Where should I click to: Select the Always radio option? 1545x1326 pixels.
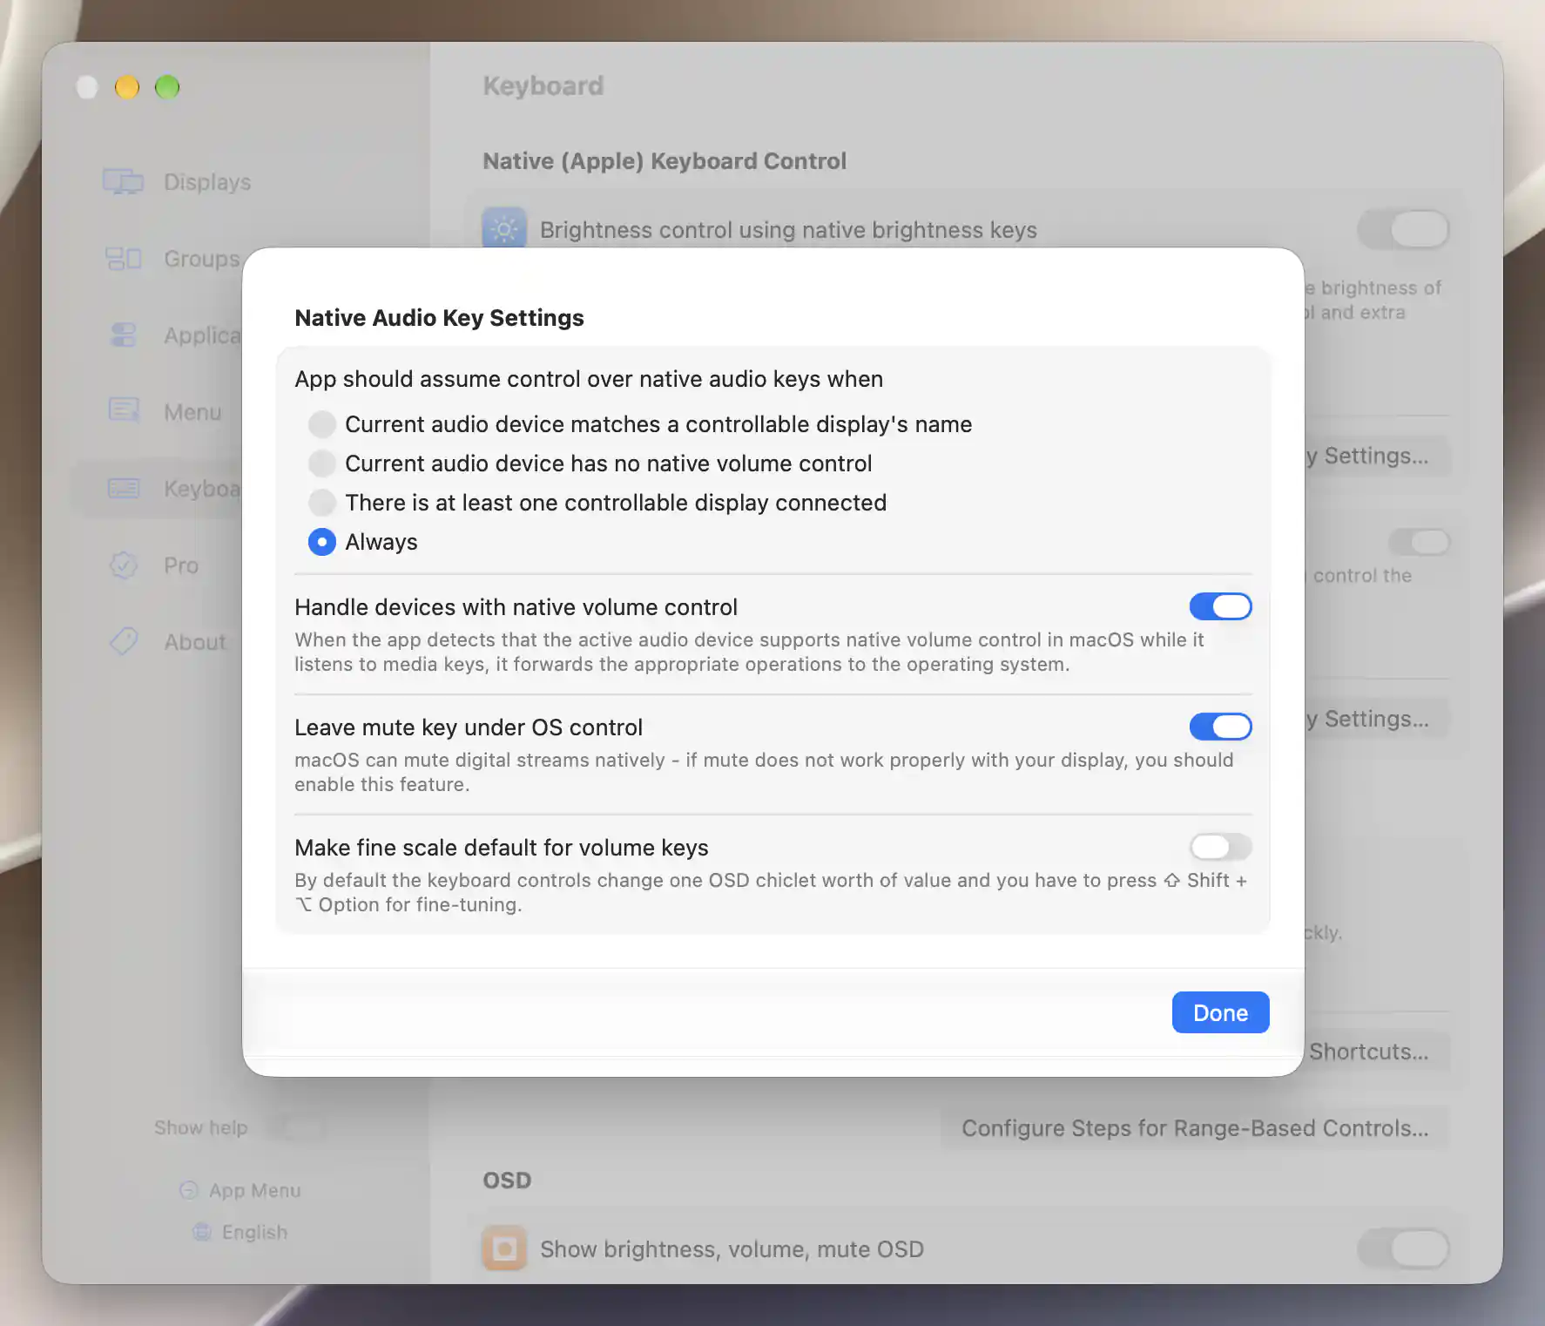pos(321,542)
